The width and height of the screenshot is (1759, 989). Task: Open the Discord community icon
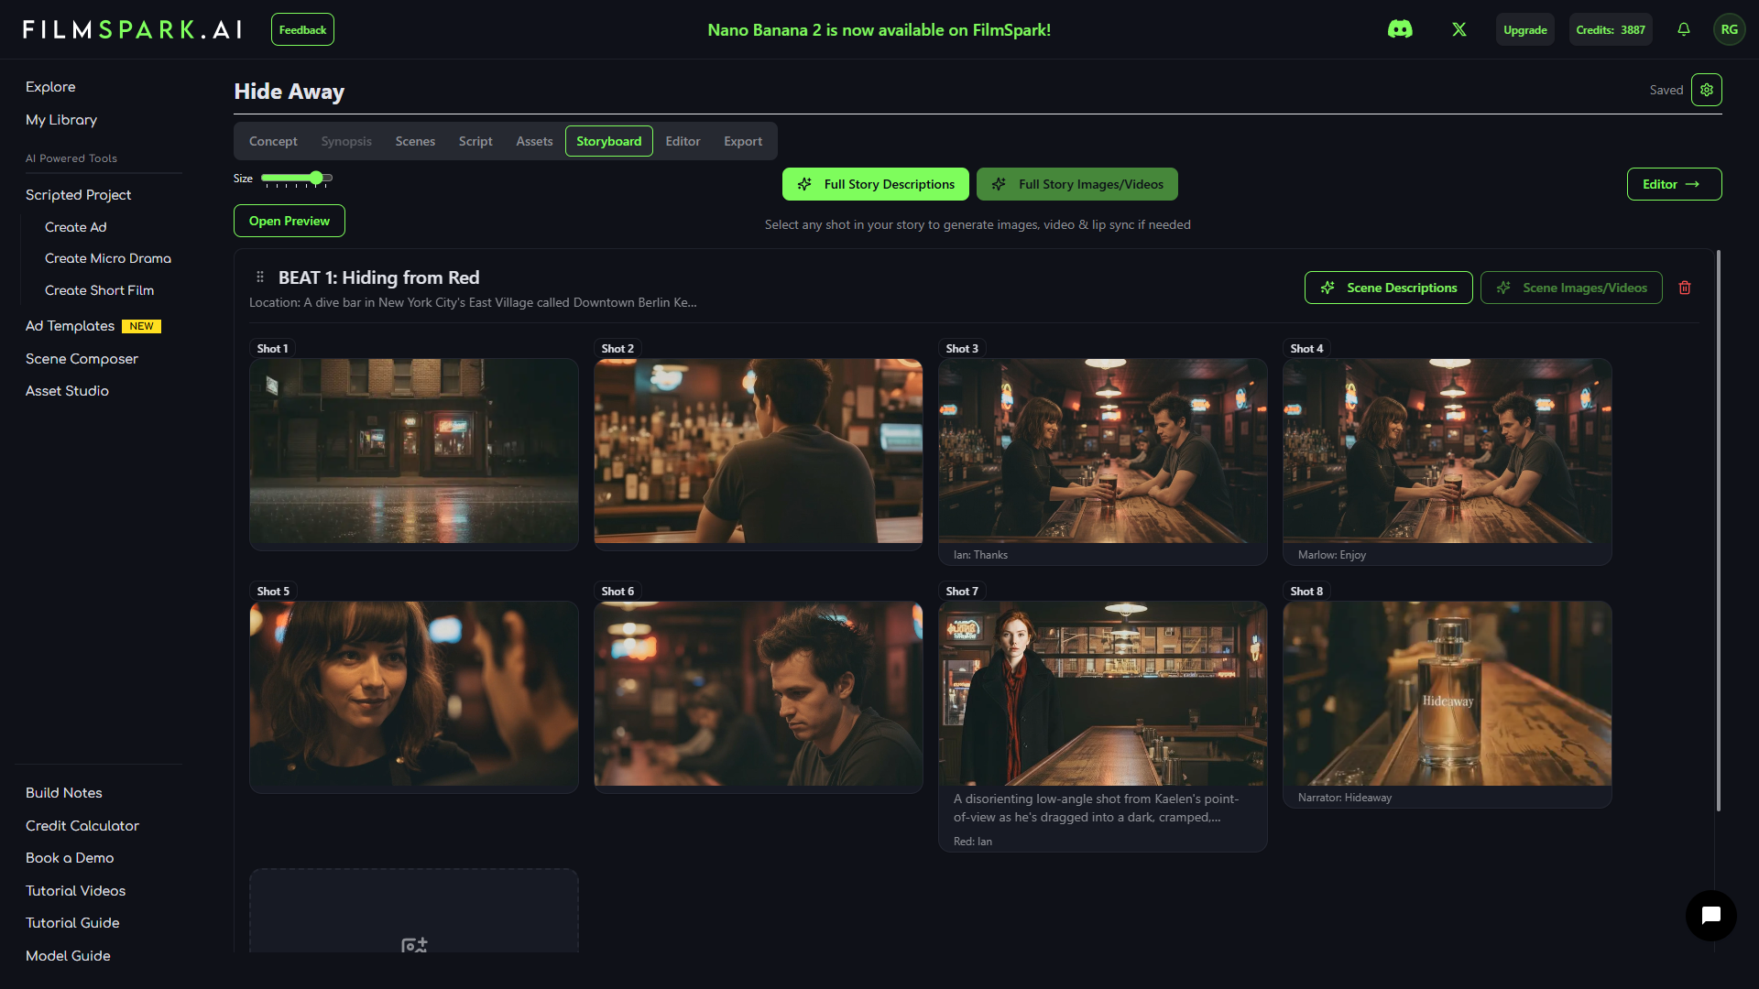(1400, 29)
